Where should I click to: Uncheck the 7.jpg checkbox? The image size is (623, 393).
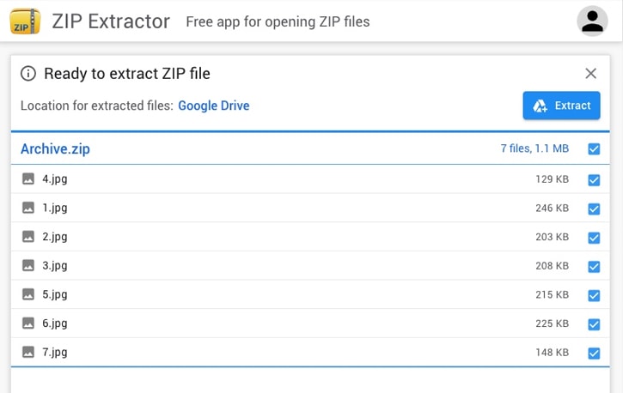(594, 353)
